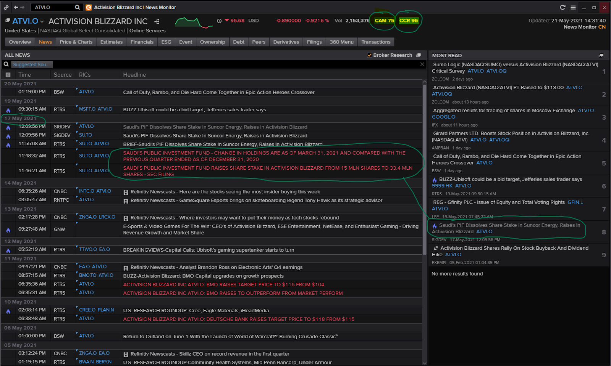Click the Newscasts icon on the Skillz CEO headline
Viewport: 611px width, 366px height.
126,355
